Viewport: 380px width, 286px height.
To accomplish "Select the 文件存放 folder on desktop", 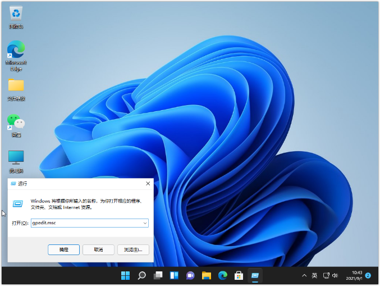I will 16,89.
